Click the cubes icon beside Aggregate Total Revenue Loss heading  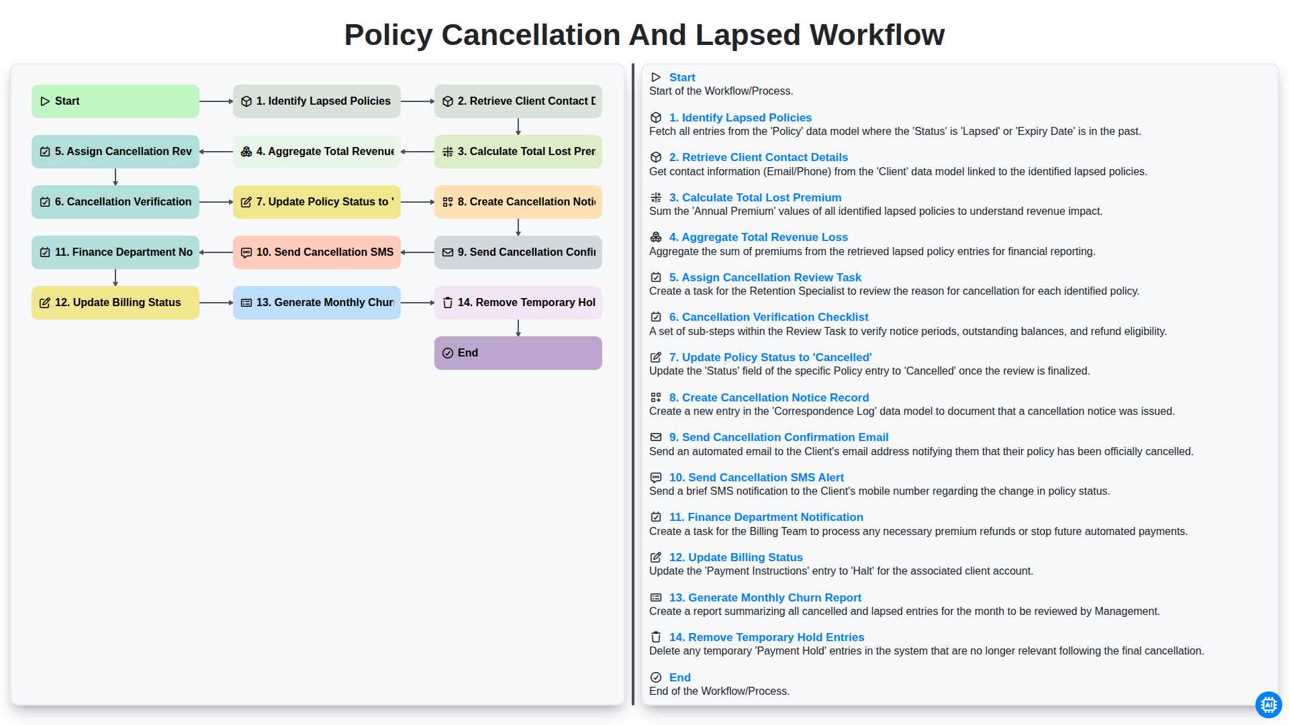[656, 237]
